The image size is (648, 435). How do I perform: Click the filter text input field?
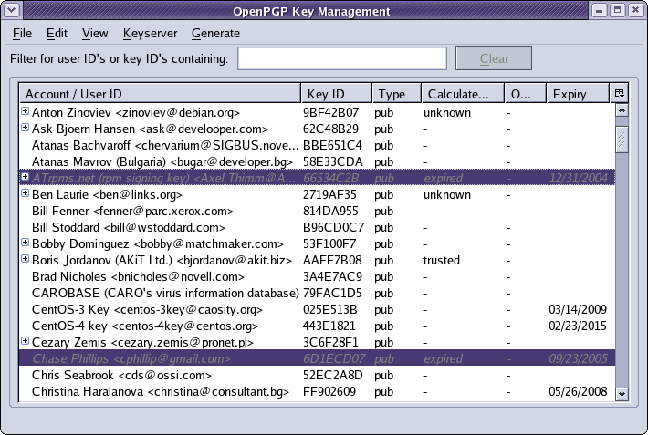tap(342, 58)
